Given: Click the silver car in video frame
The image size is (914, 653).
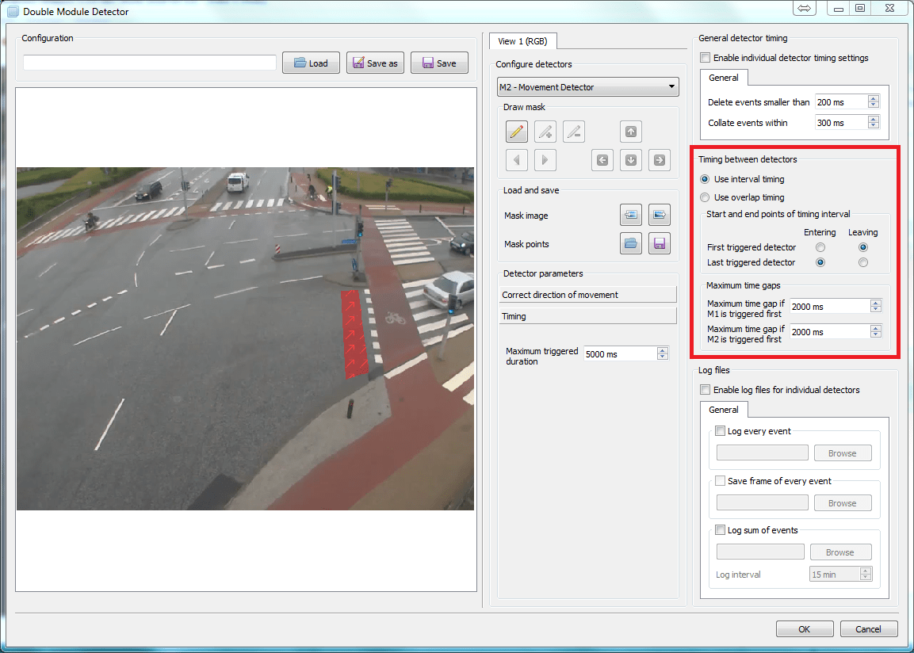Looking at the screenshot, I should (449, 289).
